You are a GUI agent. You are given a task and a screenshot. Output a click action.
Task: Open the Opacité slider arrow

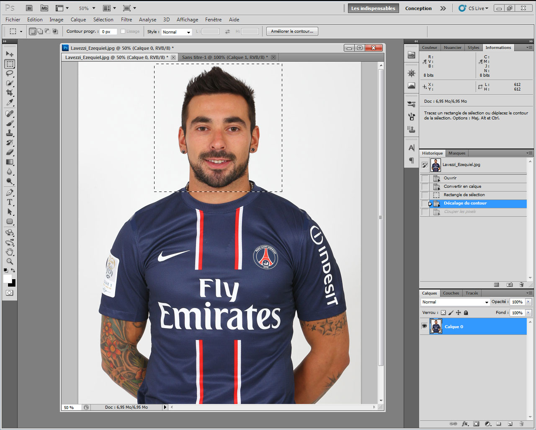(528, 302)
